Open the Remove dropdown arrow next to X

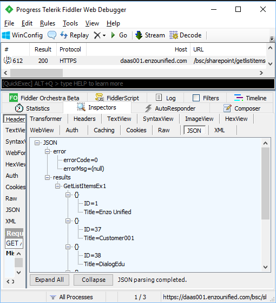click(104, 36)
